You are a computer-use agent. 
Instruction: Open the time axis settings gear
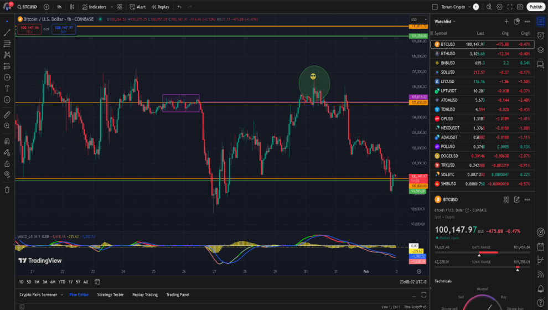[419, 272]
